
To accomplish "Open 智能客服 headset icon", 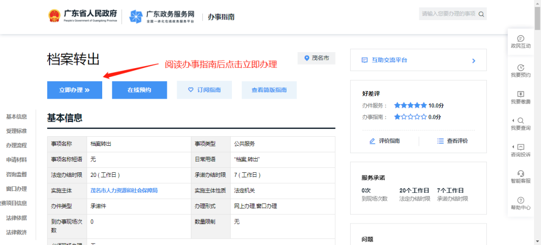I will pos(520,174).
